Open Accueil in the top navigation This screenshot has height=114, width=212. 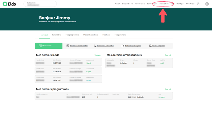pyautogui.click(x=117, y=4)
